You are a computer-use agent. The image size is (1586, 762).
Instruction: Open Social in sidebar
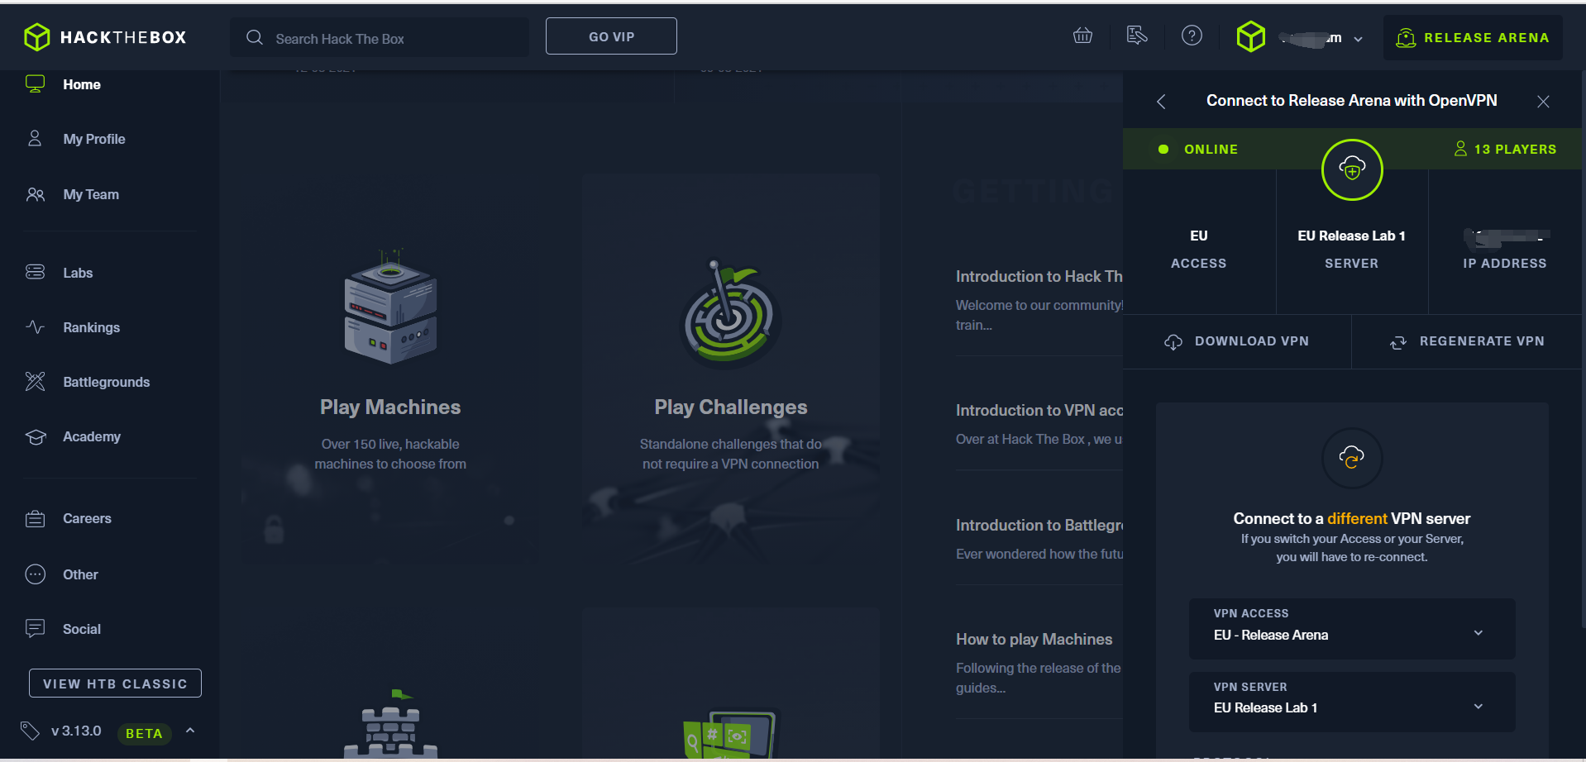coord(82,629)
